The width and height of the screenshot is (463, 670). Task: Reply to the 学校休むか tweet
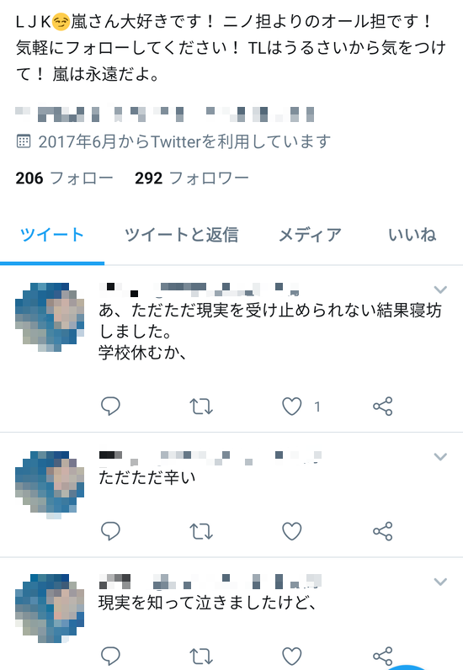pyautogui.click(x=110, y=406)
